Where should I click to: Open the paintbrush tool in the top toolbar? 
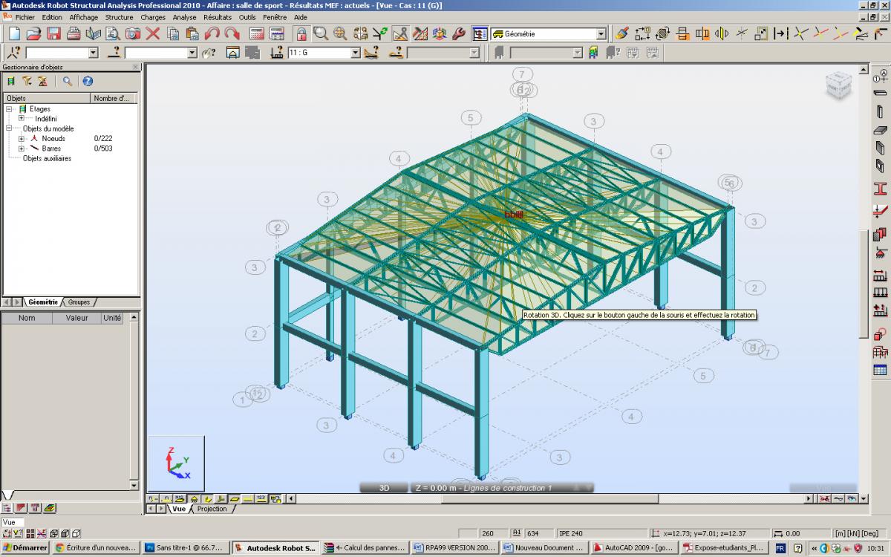click(x=622, y=33)
